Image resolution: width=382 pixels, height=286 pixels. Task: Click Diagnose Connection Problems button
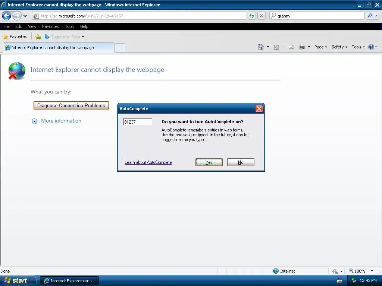click(x=71, y=105)
